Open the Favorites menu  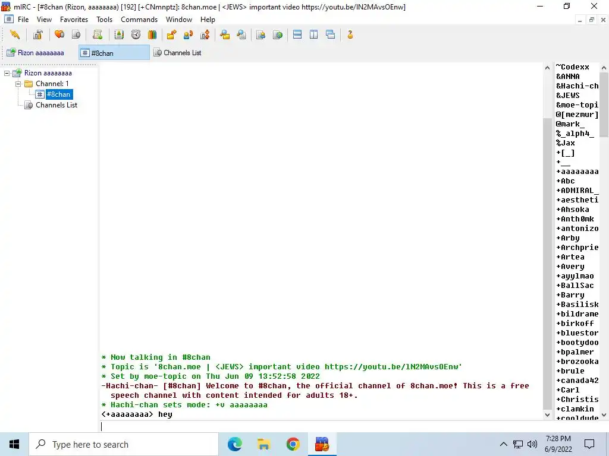coord(74,20)
